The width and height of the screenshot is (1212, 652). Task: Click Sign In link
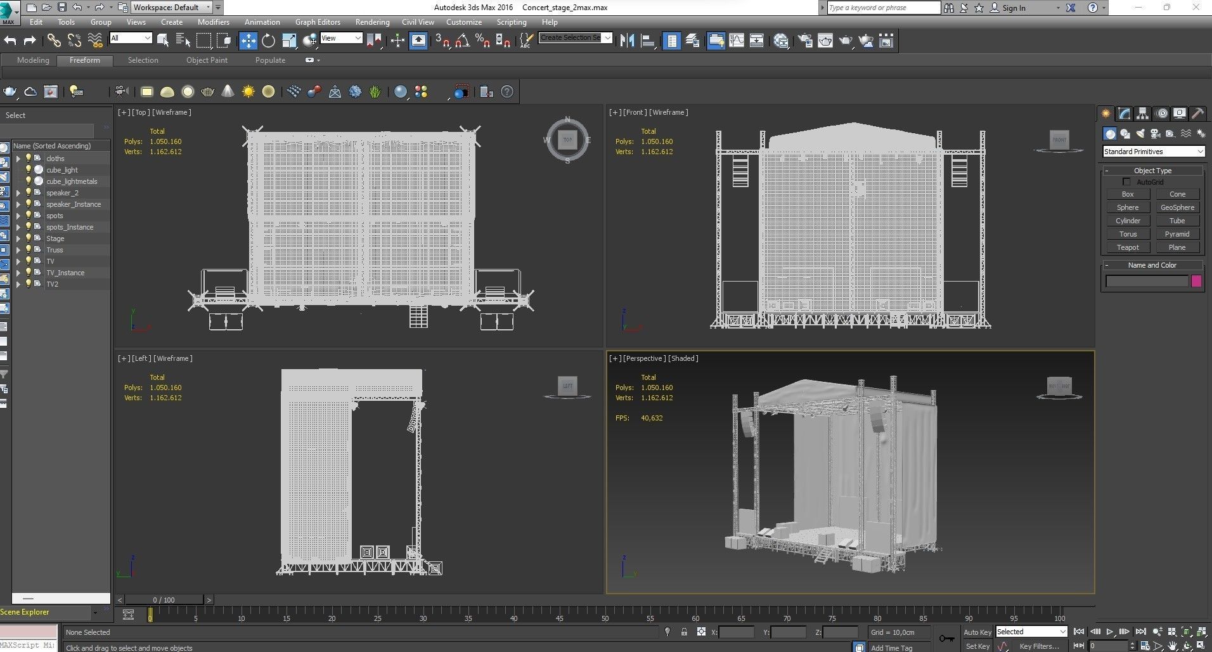(x=1014, y=8)
